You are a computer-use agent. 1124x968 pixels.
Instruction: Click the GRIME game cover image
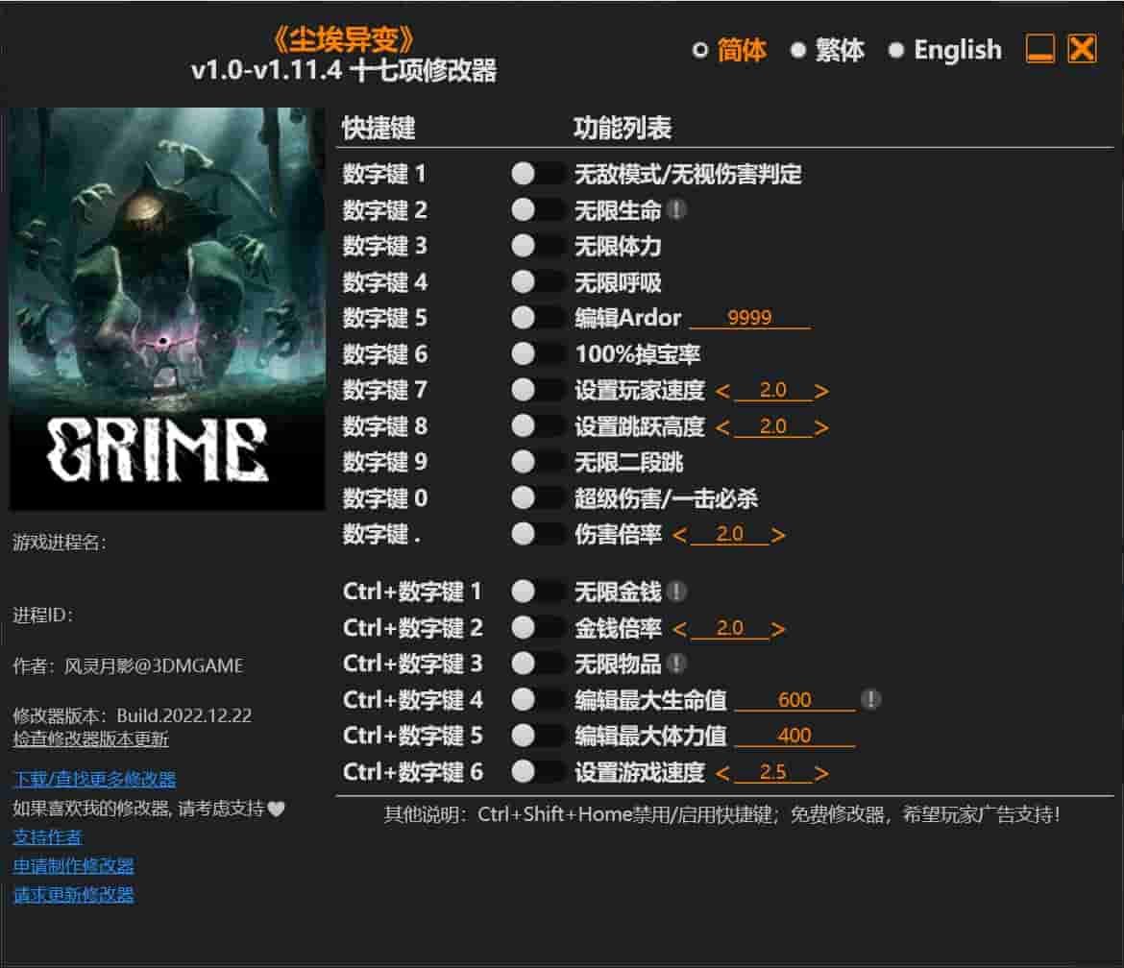pyautogui.click(x=167, y=308)
